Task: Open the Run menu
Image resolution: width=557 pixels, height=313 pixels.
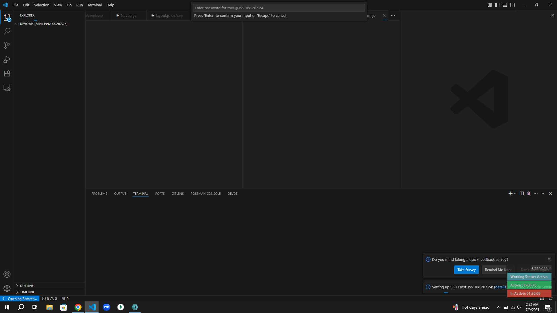Action: pos(79,5)
